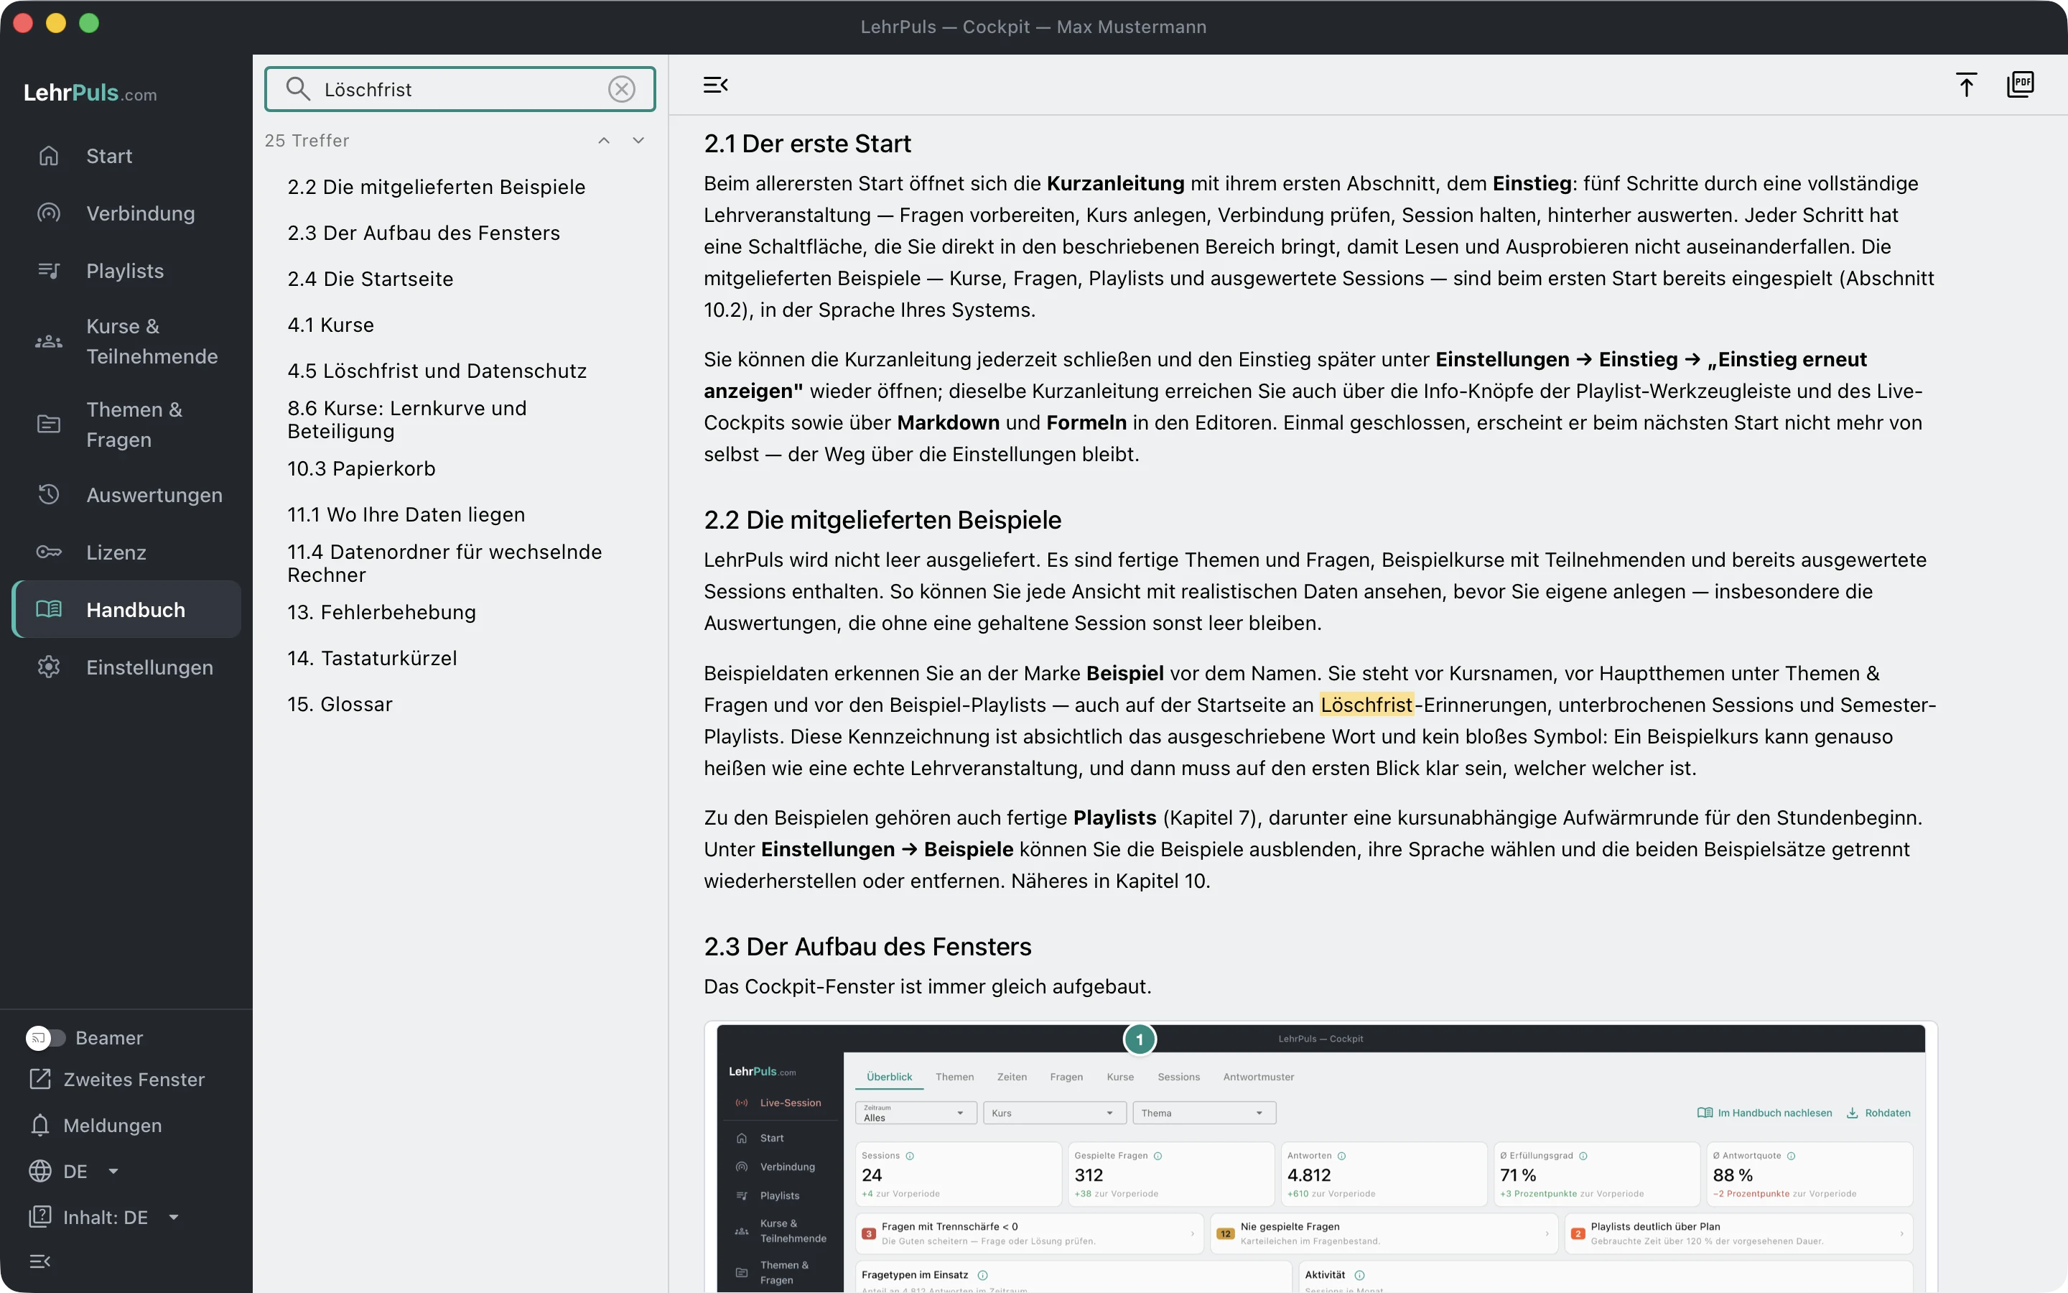This screenshot has height=1293, width=2068.
Task: Click the heading 2.1 Der erste Start
Action: coord(808,143)
